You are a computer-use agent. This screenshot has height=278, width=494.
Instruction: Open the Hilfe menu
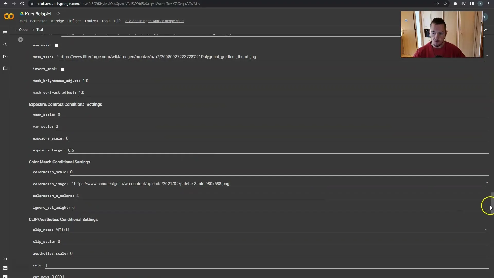(x=118, y=21)
